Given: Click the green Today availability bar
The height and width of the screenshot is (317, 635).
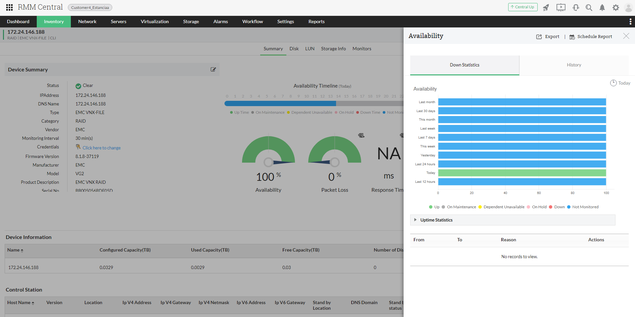Looking at the screenshot, I should pos(522,173).
